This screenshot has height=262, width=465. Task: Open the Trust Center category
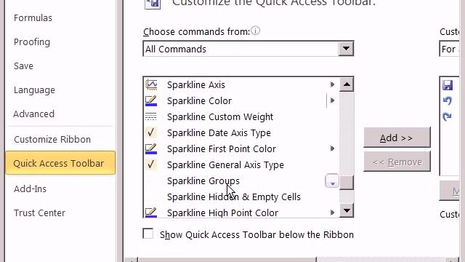[x=39, y=213]
